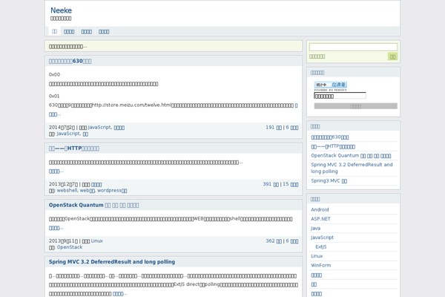Click the Feedsky subscriber-count badge
This screenshot has width=445, height=297.
[330, 85]
